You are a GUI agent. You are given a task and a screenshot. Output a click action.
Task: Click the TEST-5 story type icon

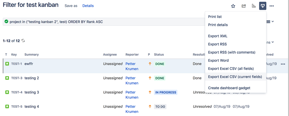click(7, 106)
